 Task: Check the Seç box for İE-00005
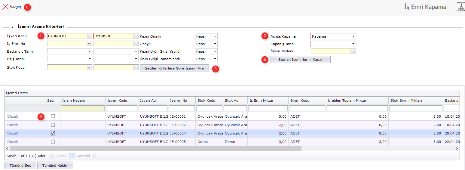53,141
